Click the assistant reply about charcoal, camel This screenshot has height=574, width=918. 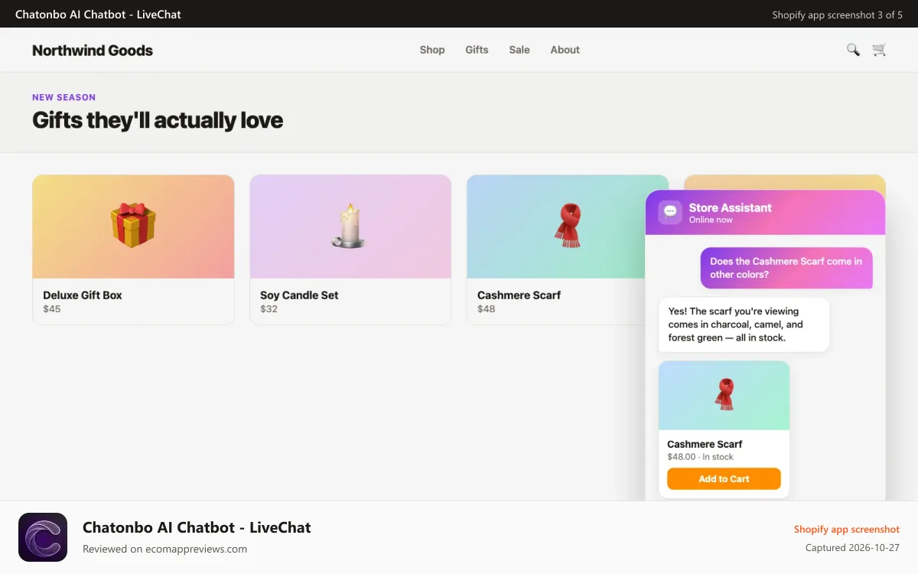pyautogui.click(x=744, y=325)
